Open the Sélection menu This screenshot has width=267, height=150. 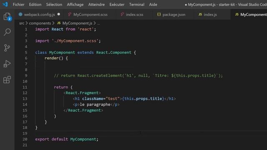tap(54, 5)
